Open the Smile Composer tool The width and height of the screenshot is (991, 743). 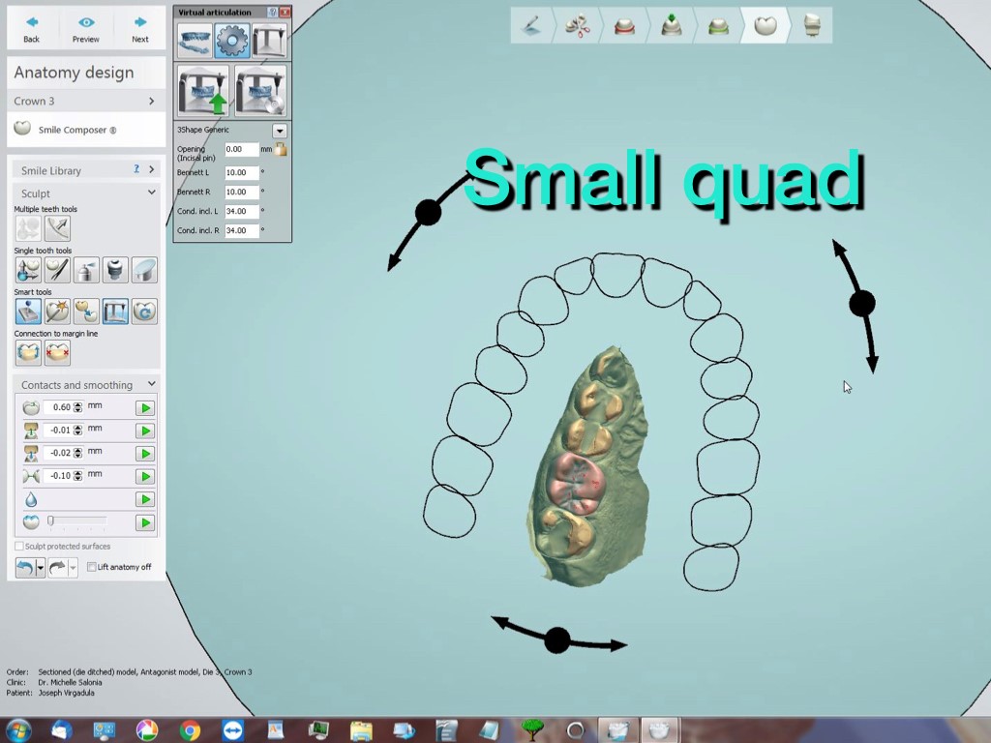click(x=77, y=129)
